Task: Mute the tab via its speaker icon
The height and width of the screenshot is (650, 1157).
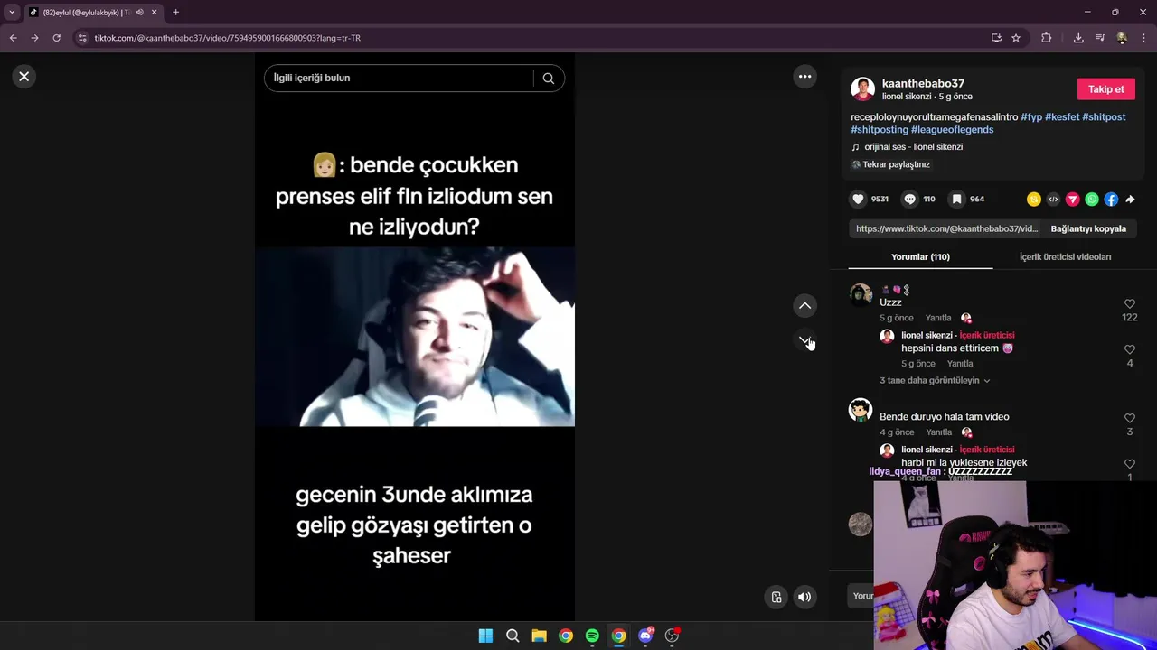Action: 139,13
